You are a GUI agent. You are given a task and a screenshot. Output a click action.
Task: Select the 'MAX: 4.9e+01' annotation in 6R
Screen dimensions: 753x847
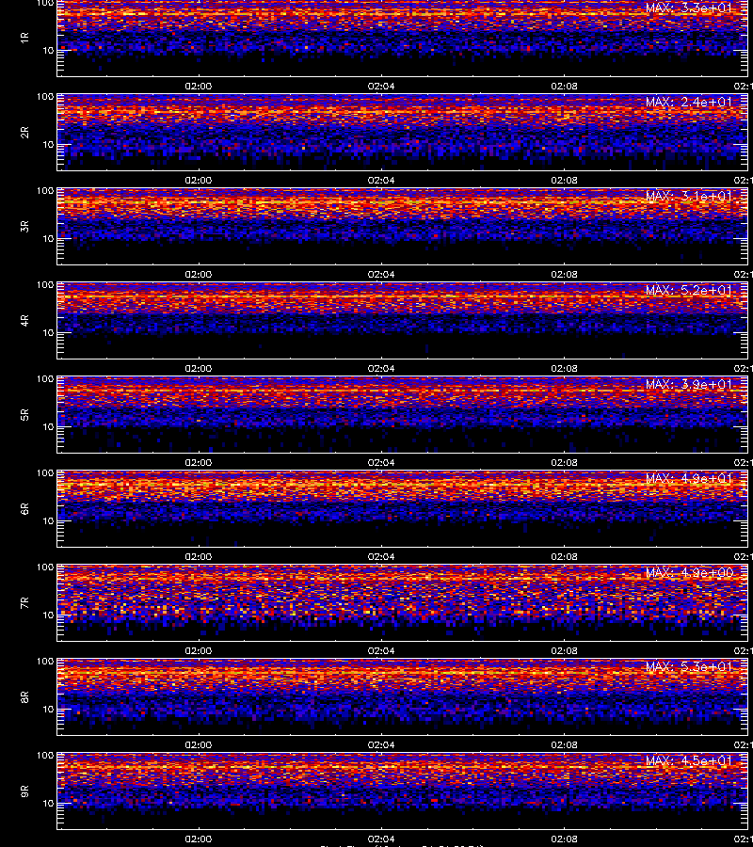(689, 479)
